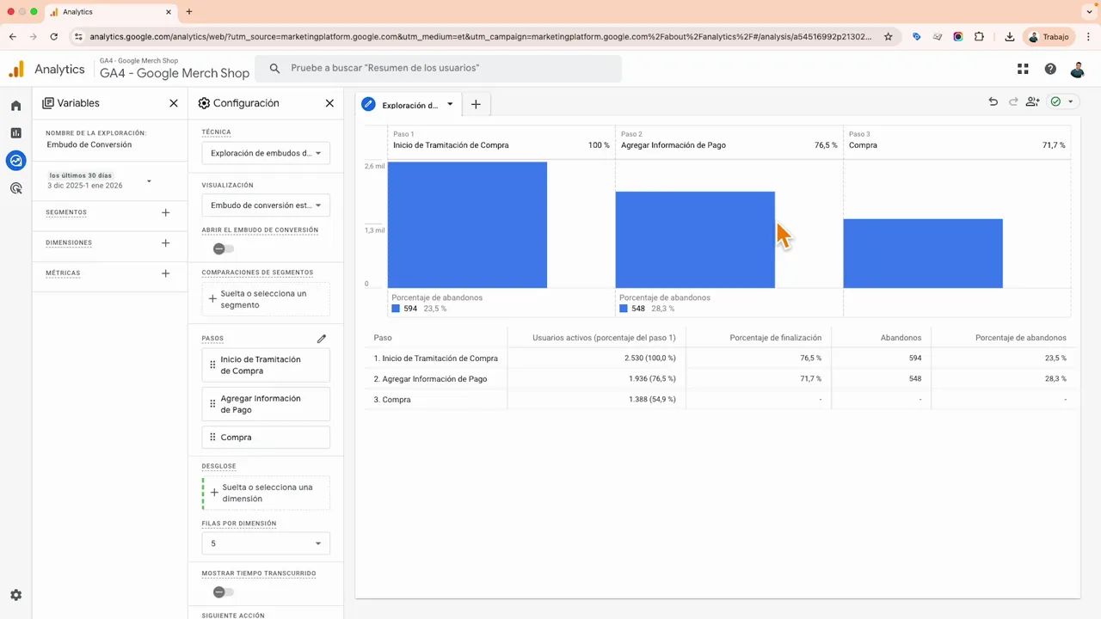Screen dimensions: 1101x619
Task: Click the blue swatch beside 594 abandonos
Action: pos(396,309)
